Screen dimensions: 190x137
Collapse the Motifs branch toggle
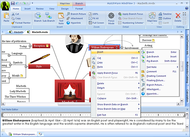pos(9,78)
